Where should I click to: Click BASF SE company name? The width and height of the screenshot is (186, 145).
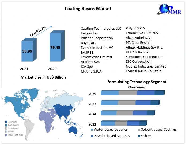click(87, 52)
